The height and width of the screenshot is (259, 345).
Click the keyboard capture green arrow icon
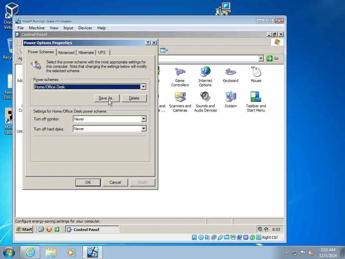258,237
